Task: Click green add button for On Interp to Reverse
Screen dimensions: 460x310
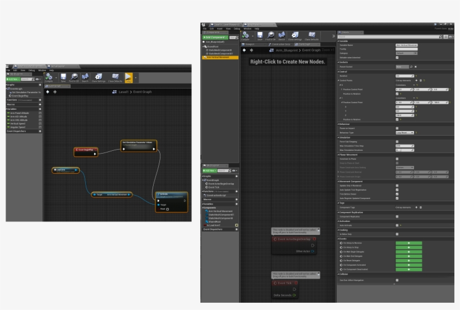Action: [408, 243]
